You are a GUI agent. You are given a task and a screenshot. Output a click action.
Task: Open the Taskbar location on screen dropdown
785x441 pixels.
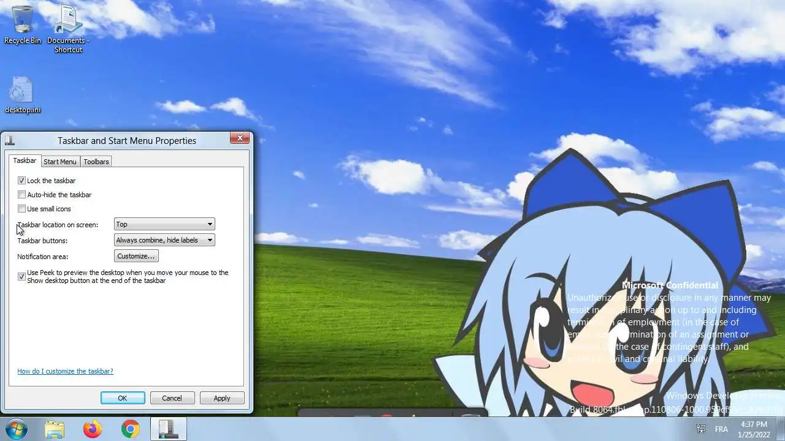click(x=164, y=224)
